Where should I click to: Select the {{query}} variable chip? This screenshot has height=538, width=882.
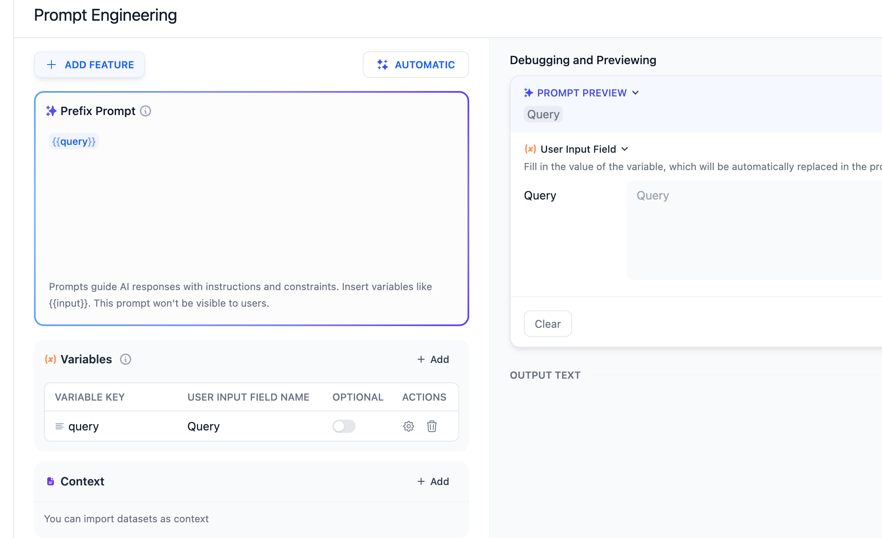pos(74,141)
